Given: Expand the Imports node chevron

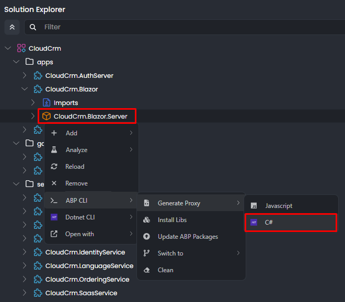Looking at the screenshot, I should (x=33, y=103).
